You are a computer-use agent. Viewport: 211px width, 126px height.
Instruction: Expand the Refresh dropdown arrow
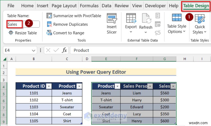146,32
